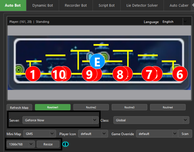Select red waypoint marker 1 on map
194x152 pixels.
[33, 74]
